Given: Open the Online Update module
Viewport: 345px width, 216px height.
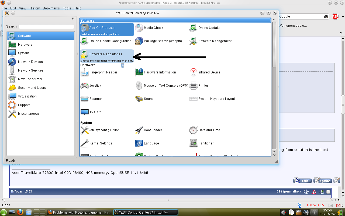Looking at the screenshot, I should point(204,28).
